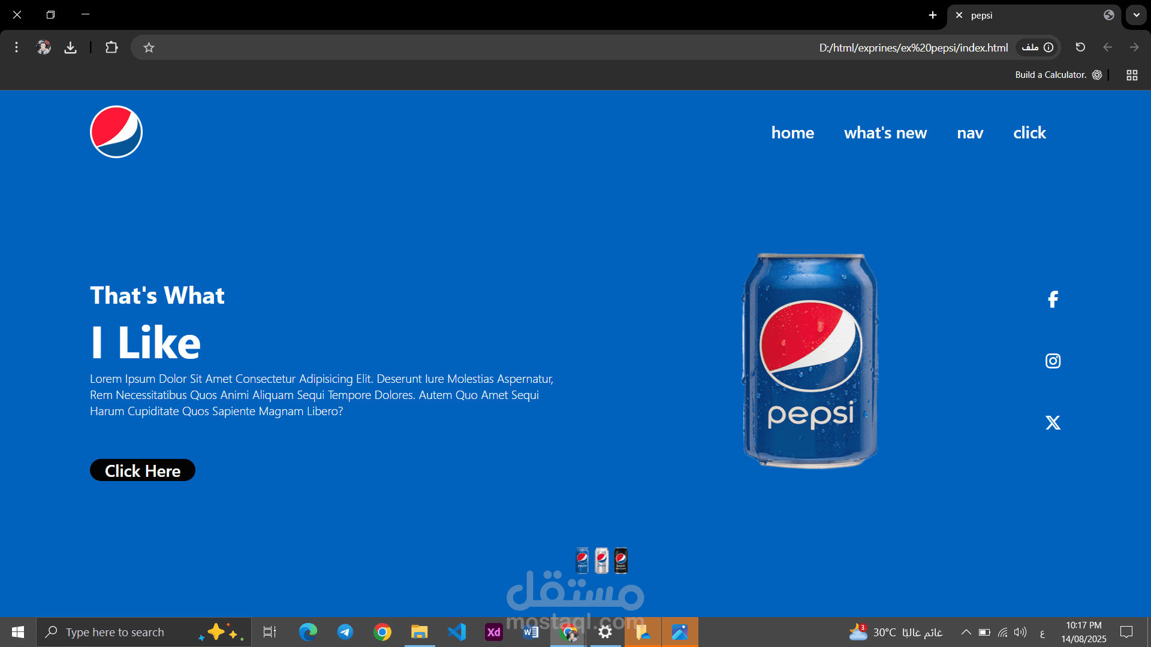Viewport: 1151px width, 647px height.
Task: Select the silver Pepsi can thumbnail
Action: [602, 561]
